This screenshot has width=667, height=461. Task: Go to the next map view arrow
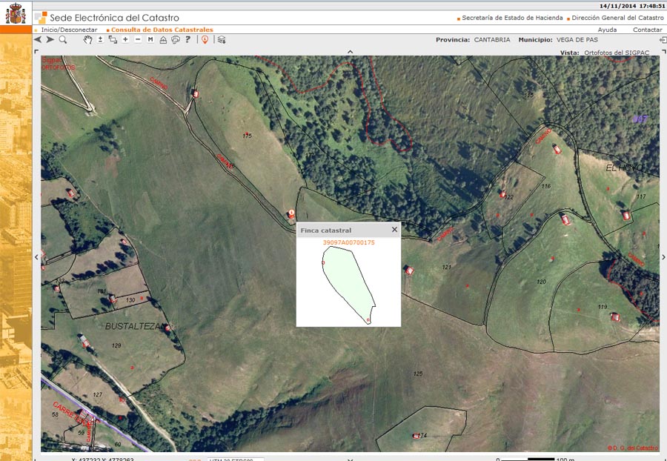(50, 39)
